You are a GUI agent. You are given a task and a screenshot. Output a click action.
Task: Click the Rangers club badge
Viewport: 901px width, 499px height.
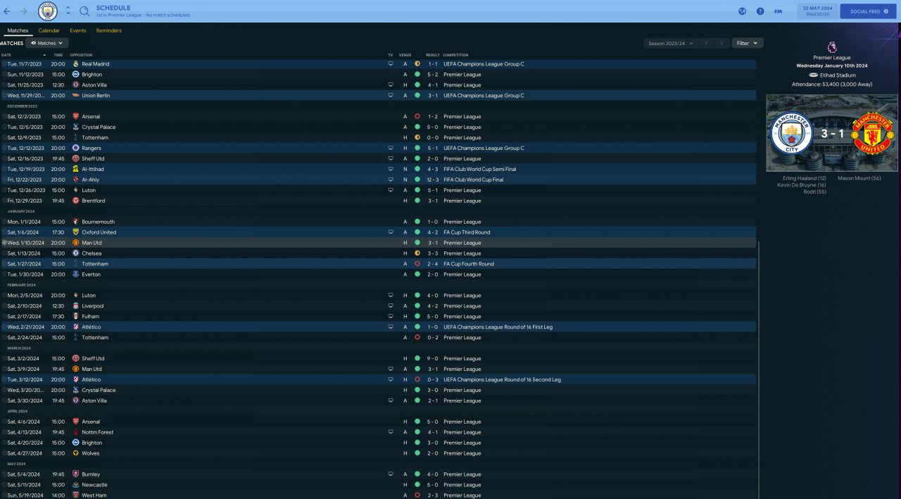(75, 149)
